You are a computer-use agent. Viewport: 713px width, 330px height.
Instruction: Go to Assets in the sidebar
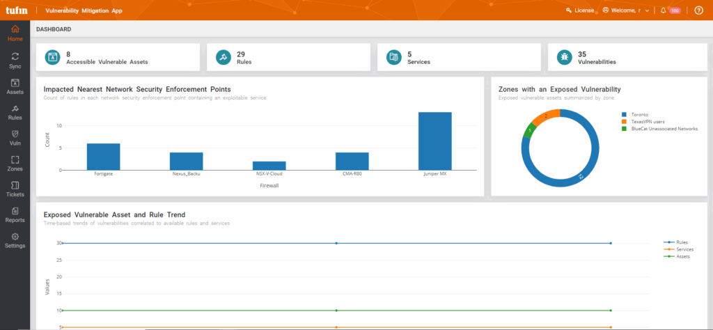coord(15,86)
